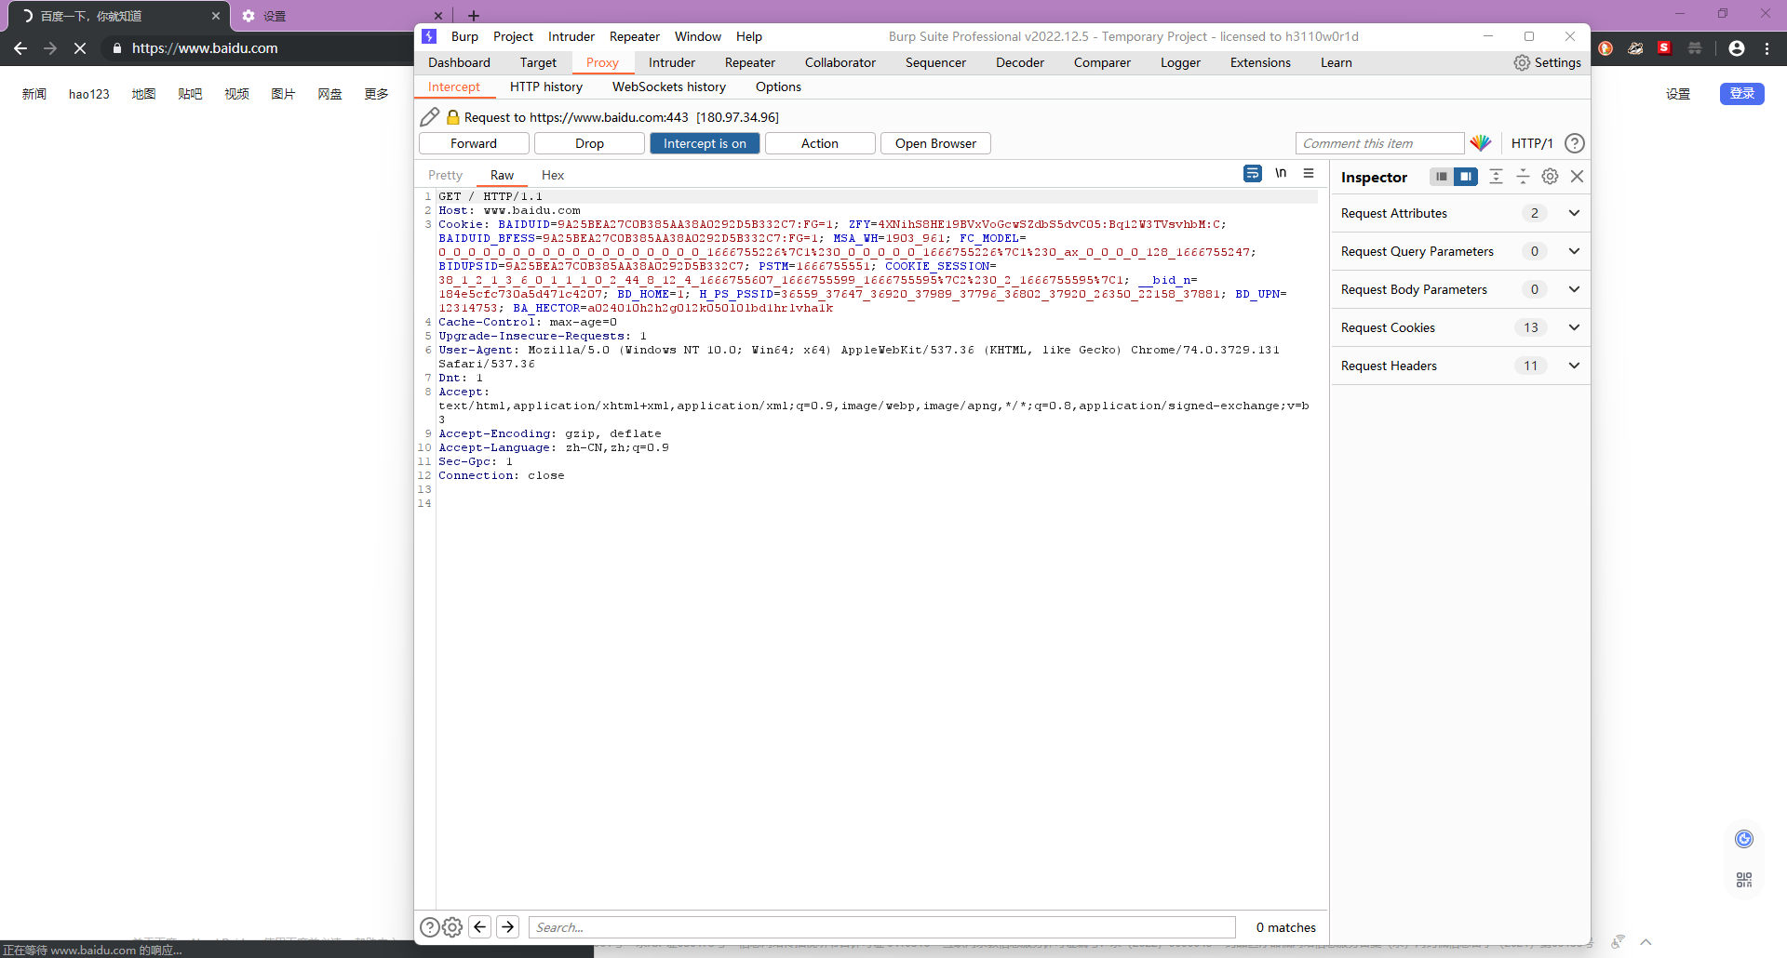Click HTTP/1 protocol toggle
Viewport: 1787px width, 958px height.
1532,143
